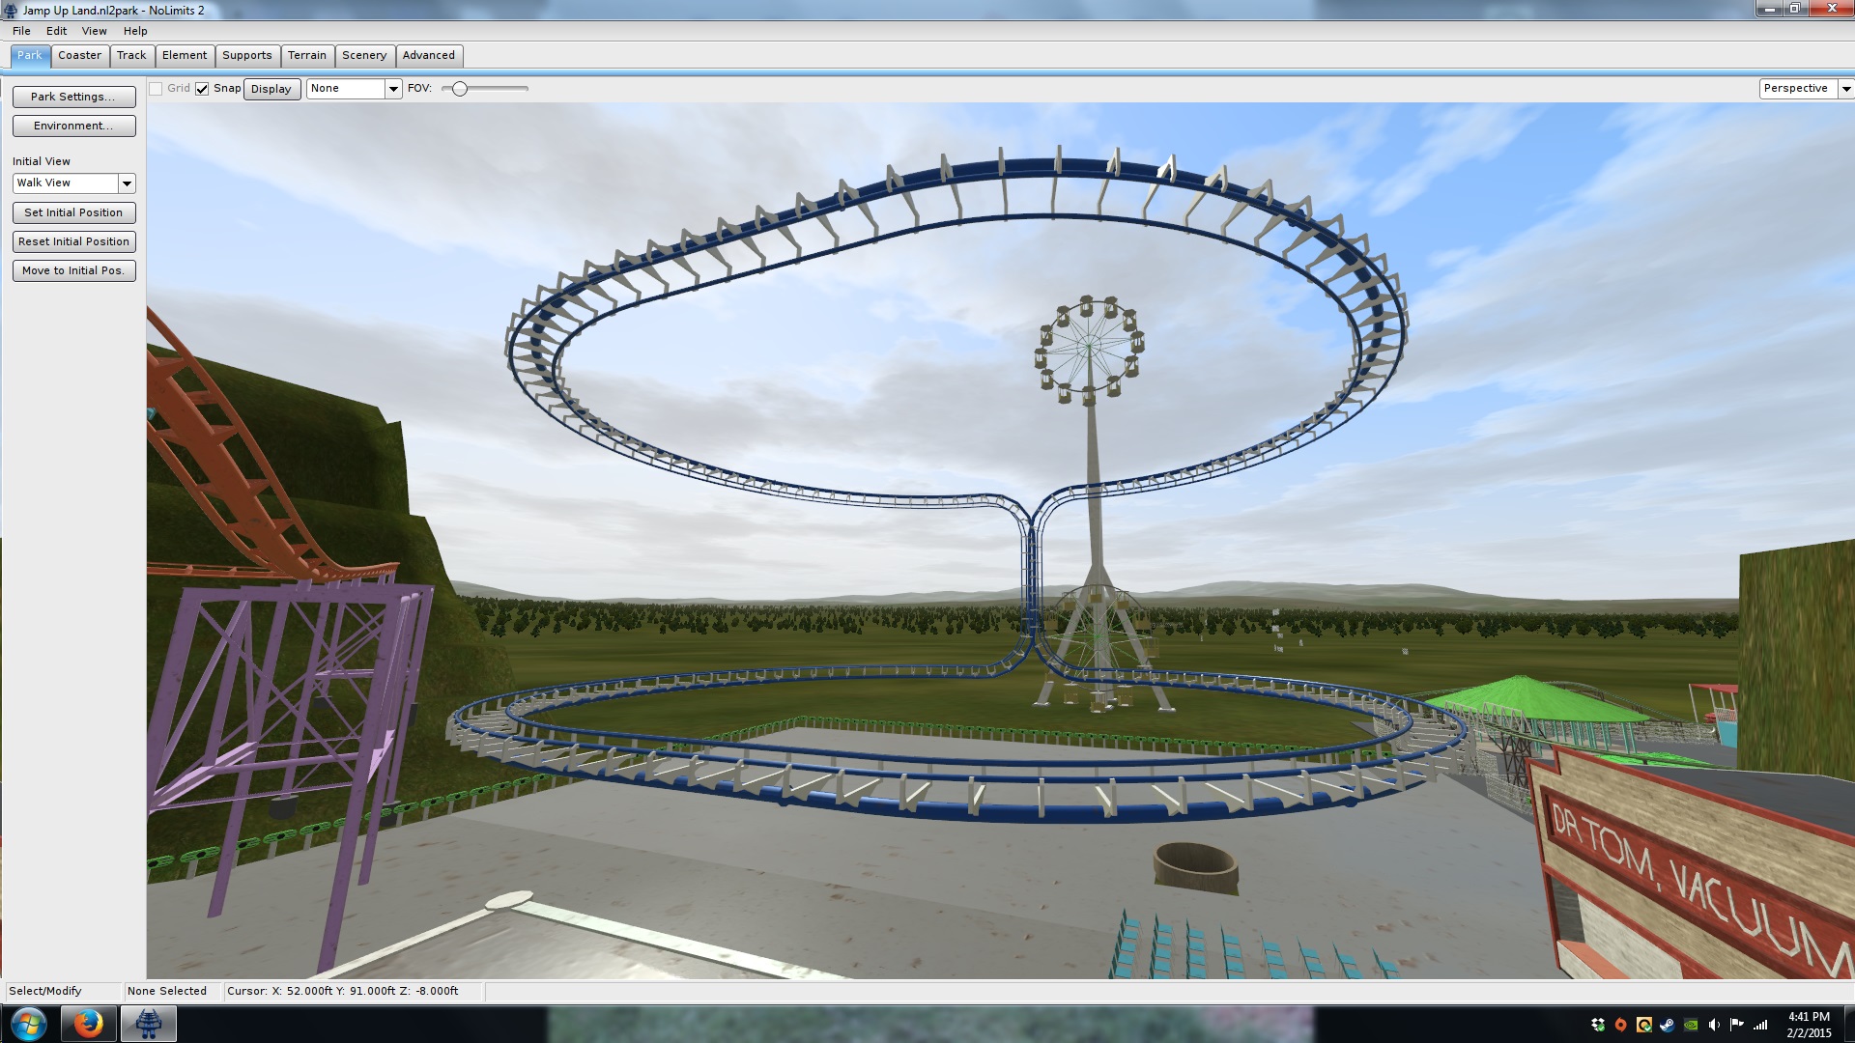The image size is (1855, 1043).
Task: Click the NoLimits 2 taskbar icon
Action: click(x=148, y=1023)
